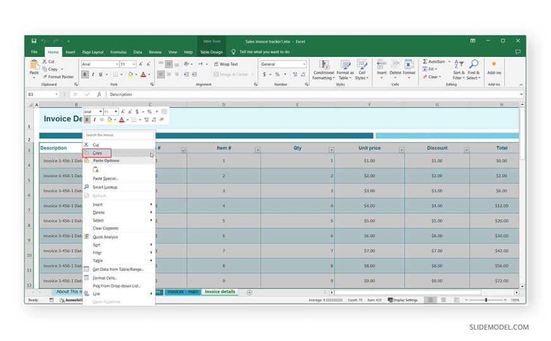The height and width of the screenshot is (341, 551).
Task: Click the Percent Style button in ribbon
Action: [277, 75]
